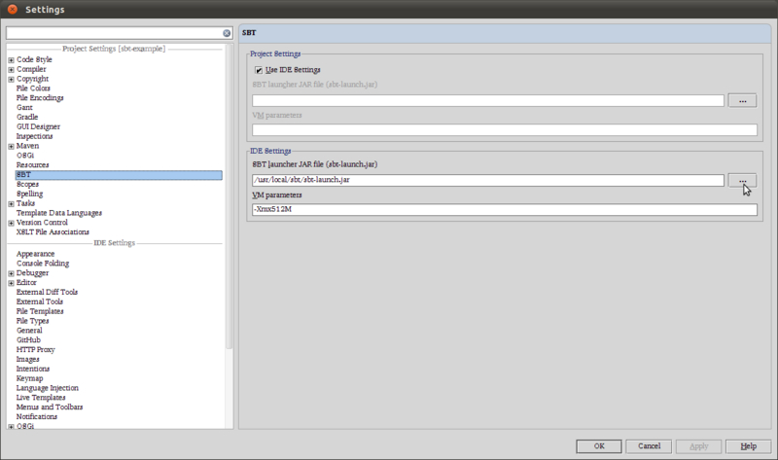Select Editor in IDE settings

click(x=26, y=282)
